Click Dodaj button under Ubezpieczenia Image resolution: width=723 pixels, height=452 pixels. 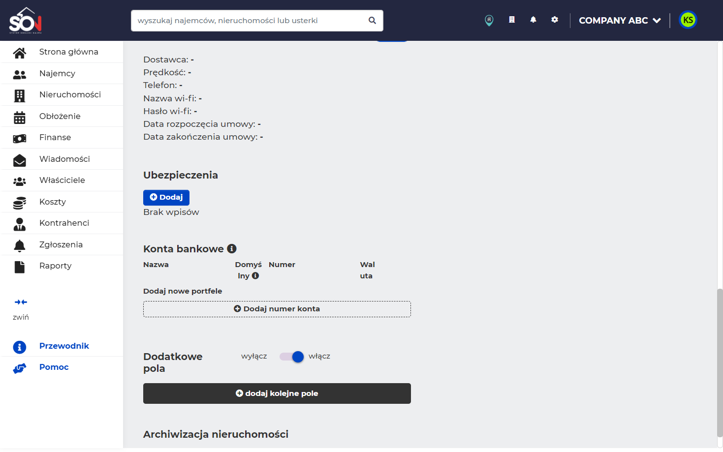[166, 197]
